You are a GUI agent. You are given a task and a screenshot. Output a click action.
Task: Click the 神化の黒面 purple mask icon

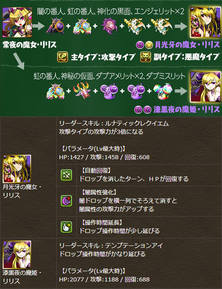pos(109,26)
